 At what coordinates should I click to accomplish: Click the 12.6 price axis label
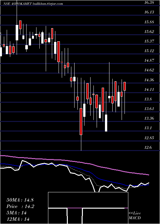[148, 148]
